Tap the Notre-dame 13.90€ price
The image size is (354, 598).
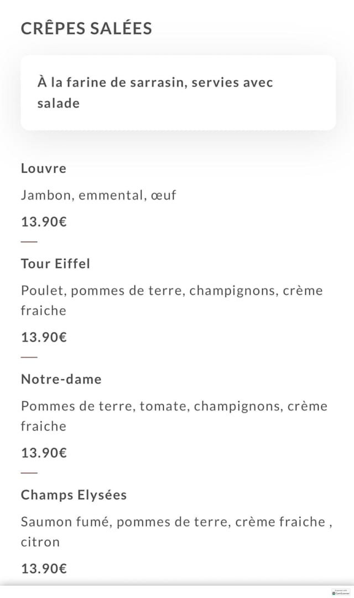[x=44, y=453]
